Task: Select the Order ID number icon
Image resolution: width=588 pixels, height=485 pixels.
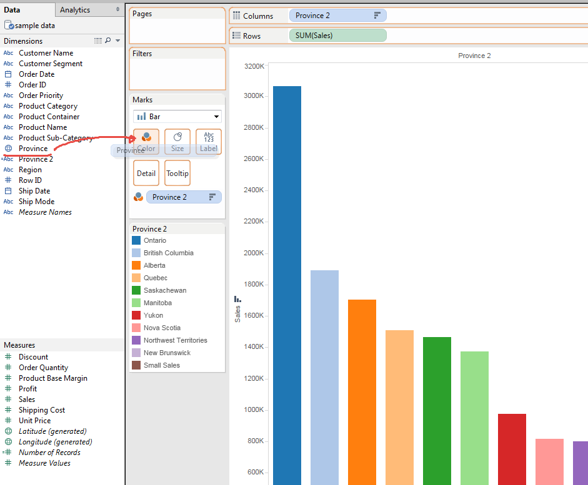Action: pos(8,84)
